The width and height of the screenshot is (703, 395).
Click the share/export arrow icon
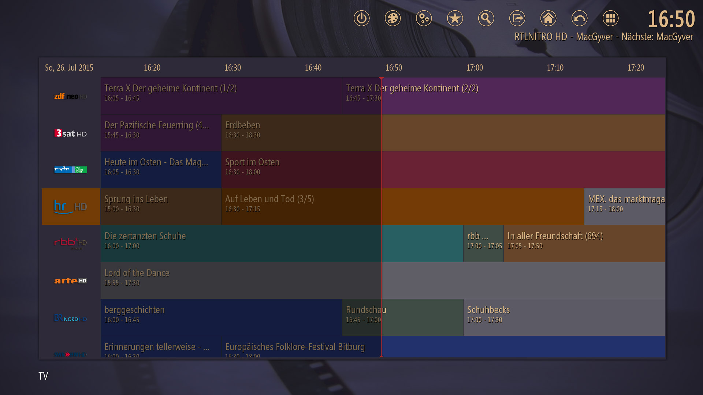517,18
